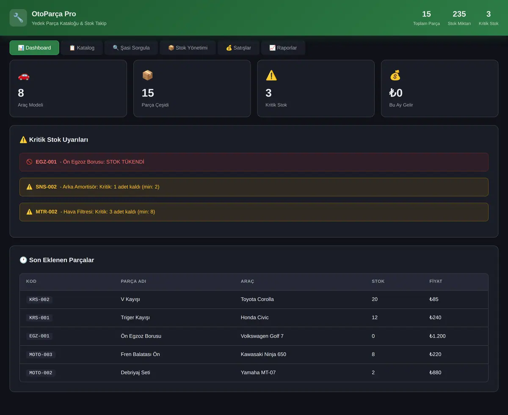
Task: Select the V Kayışı part name
Action: tap(130, 299)
